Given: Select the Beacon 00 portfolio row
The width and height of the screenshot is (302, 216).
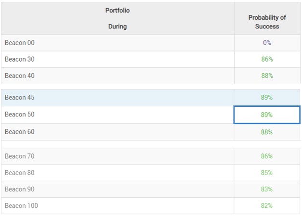Looking at the screenshot, I should [151, 43].
